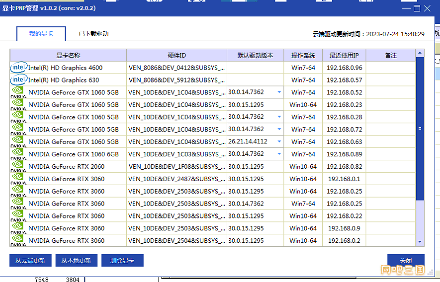The image size is (440, 282).
Task: Select NVIDIA icon in row with IP 192.168.0.28
Action: (18, 117)
